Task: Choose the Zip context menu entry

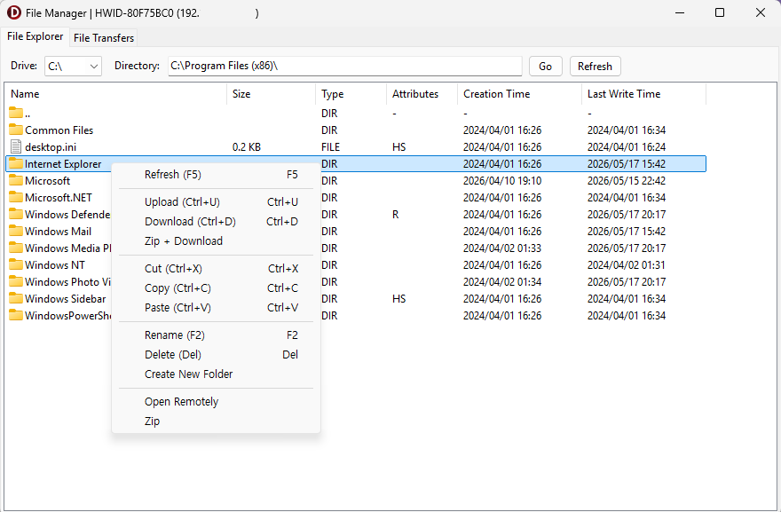Action: point(217,421)
